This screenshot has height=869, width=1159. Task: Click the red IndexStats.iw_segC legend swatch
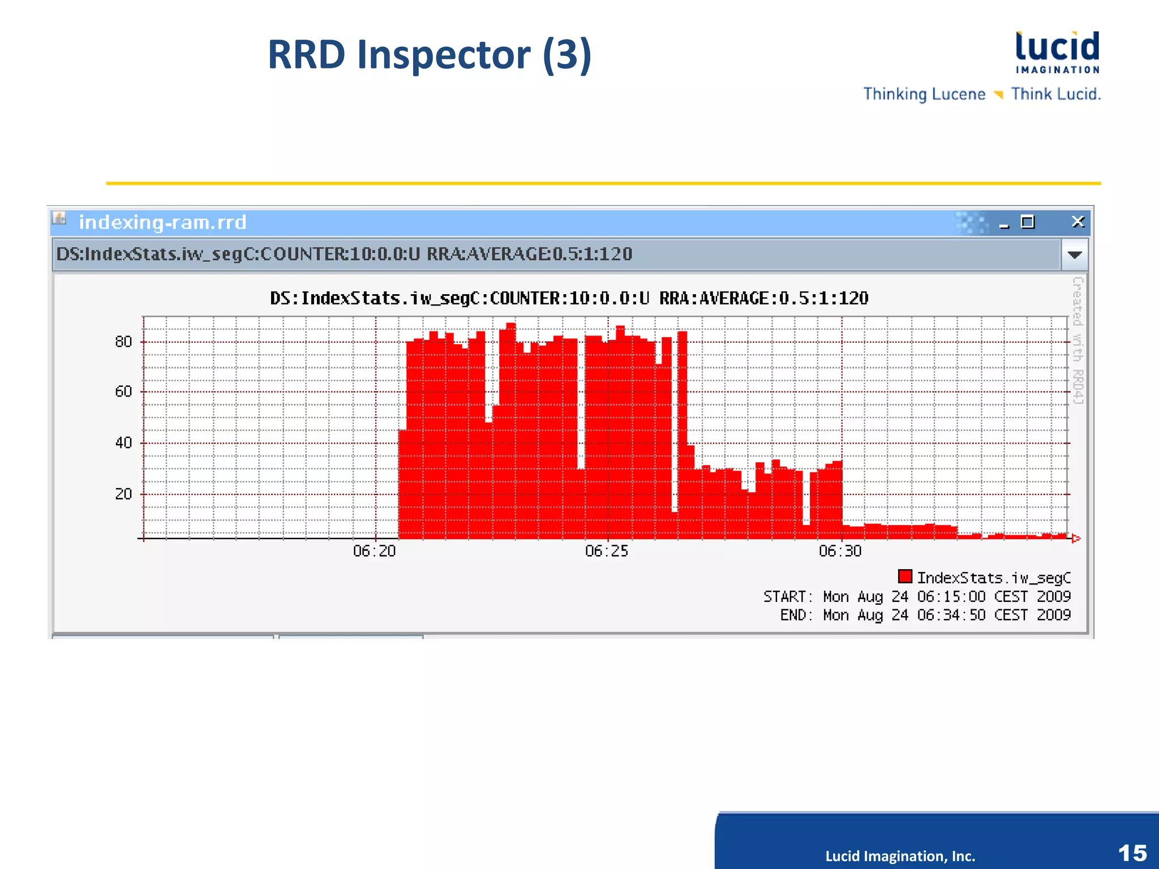pos(905,577)
